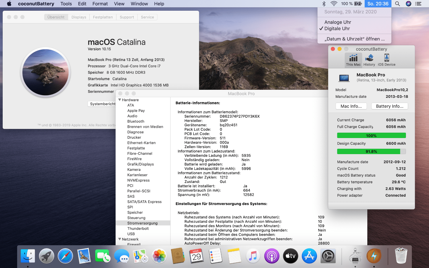Click the battery status icon in menu bar
The height and width of the screenshot is (268, 429).
[x=358, y=4]
